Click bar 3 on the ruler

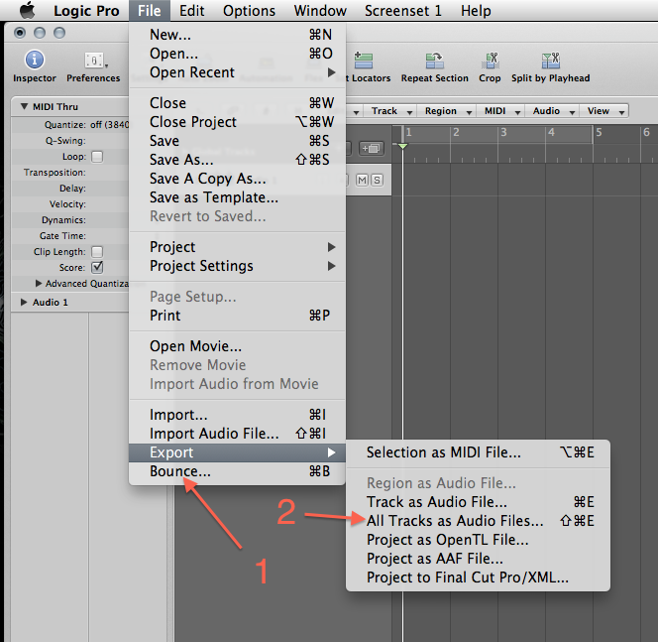503,132
